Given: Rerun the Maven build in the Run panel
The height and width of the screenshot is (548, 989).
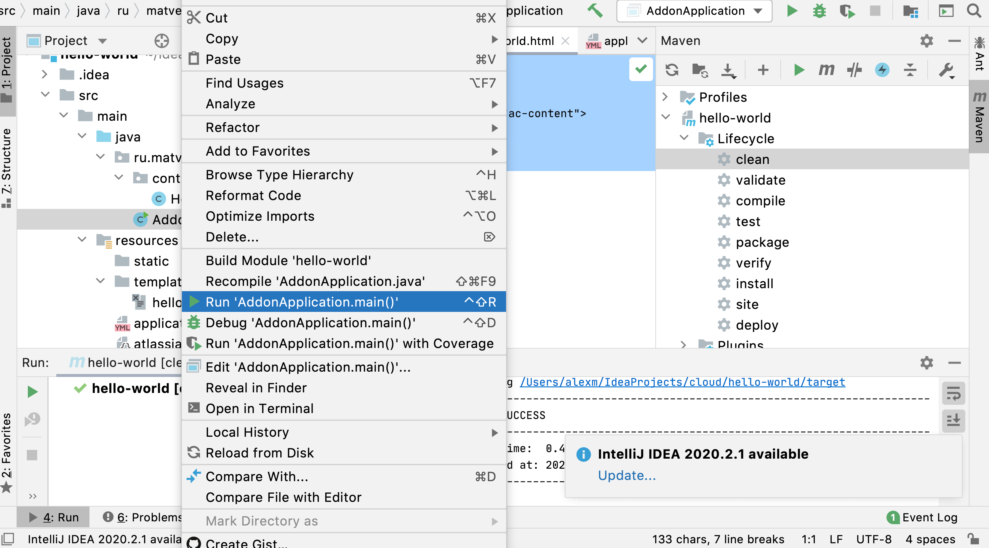Looking at the screenshot, I should (33, 391).
